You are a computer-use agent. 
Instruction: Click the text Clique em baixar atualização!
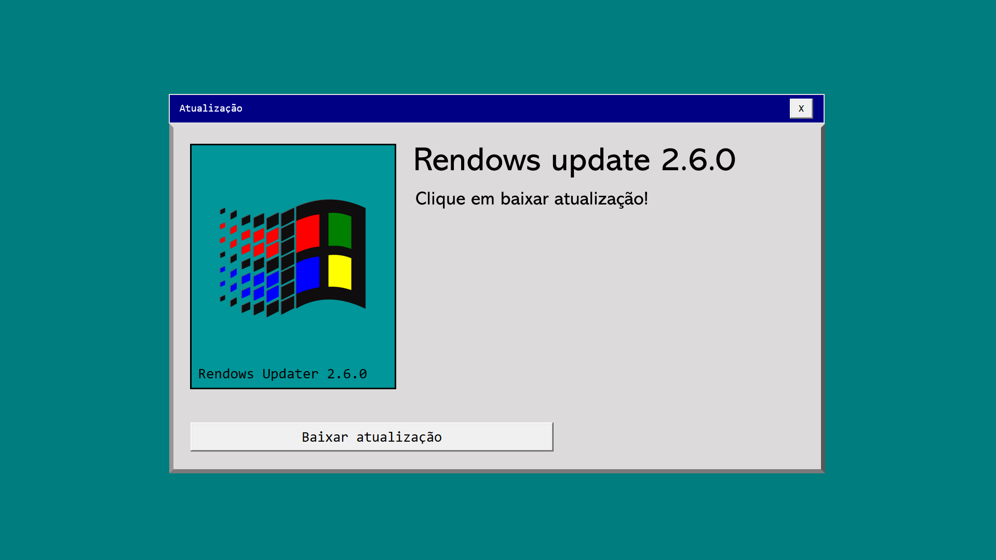[x=531, y=199]
